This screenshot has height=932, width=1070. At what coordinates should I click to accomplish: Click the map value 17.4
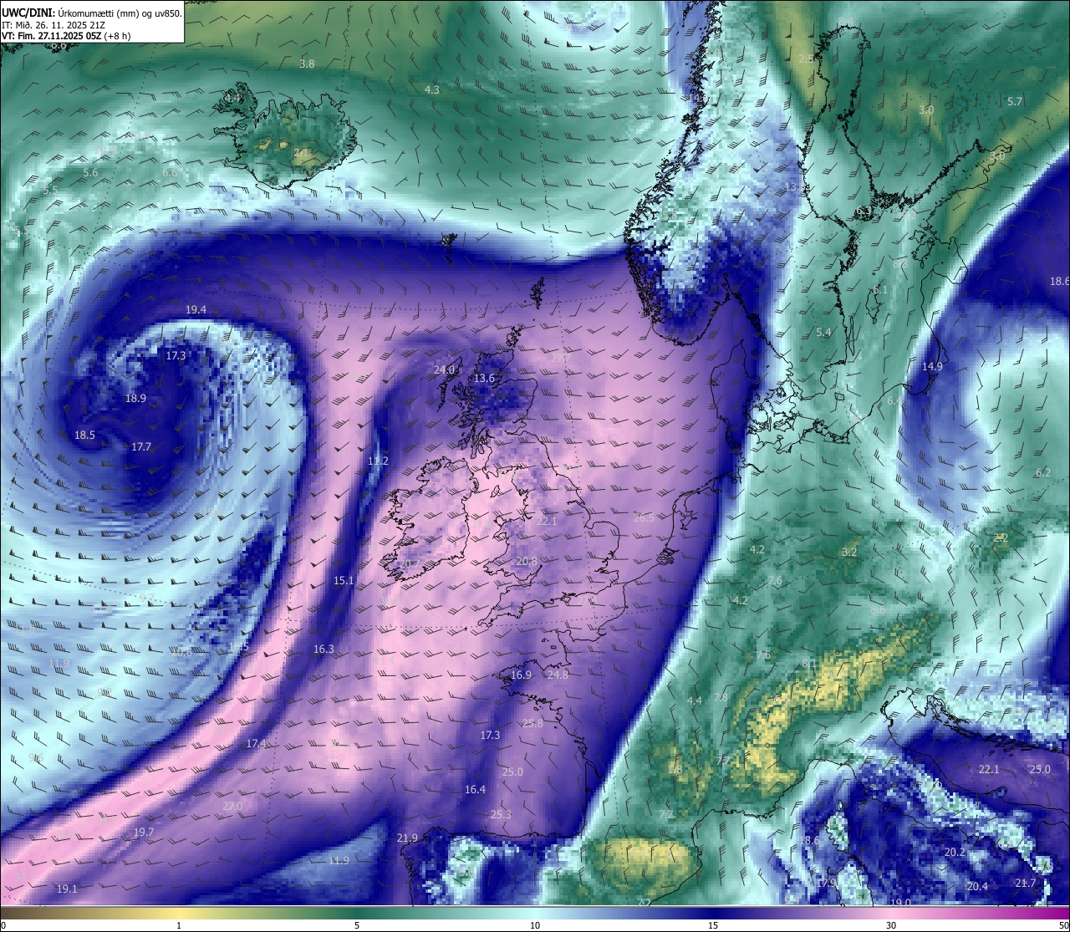(256, 743)
